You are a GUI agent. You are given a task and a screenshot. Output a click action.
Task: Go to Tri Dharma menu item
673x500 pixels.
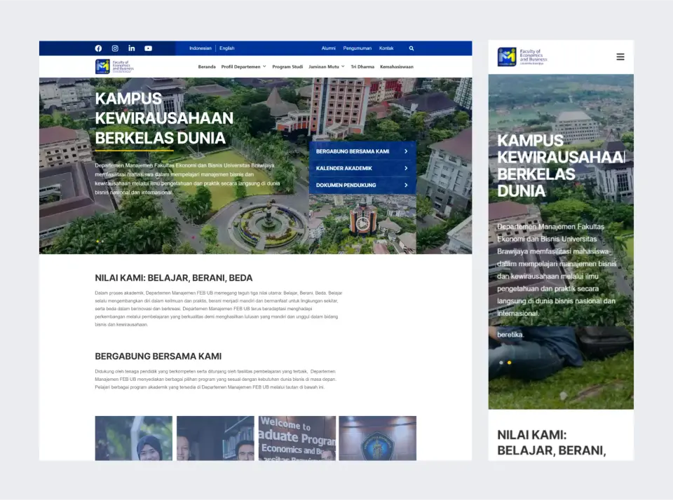362,67
